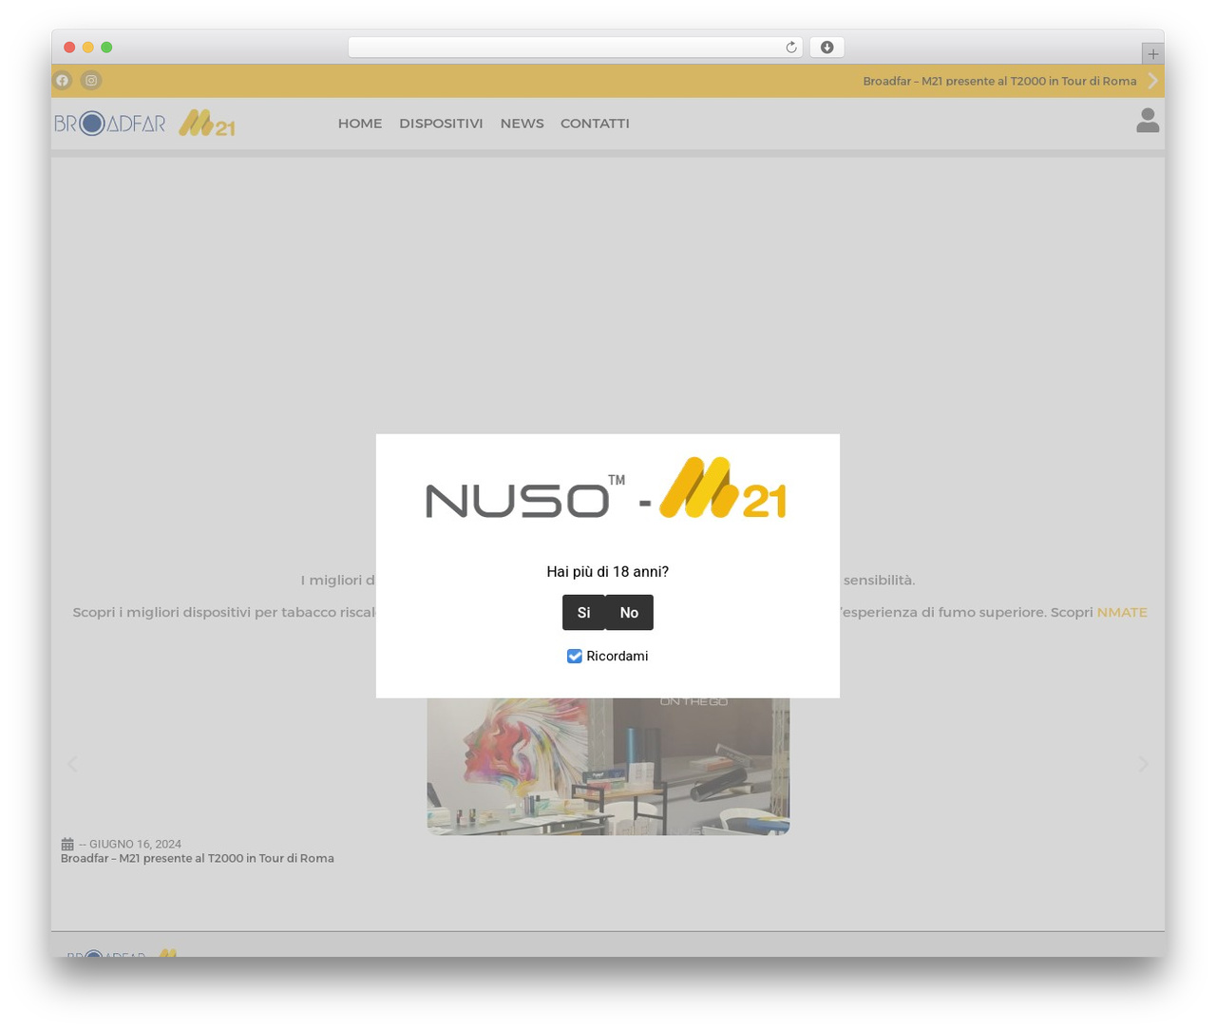Click the NUSO M21 logo in dialog

click(x=606, y=488)
